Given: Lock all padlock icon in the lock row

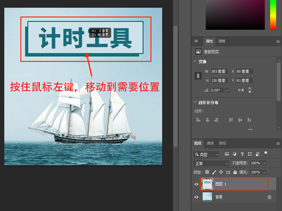Looking at the screenshot, I should coord(235,172).
